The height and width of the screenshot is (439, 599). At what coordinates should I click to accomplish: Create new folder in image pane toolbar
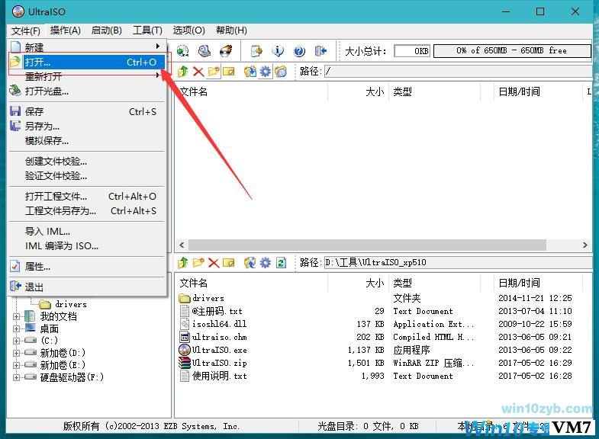tap(214, 72)
